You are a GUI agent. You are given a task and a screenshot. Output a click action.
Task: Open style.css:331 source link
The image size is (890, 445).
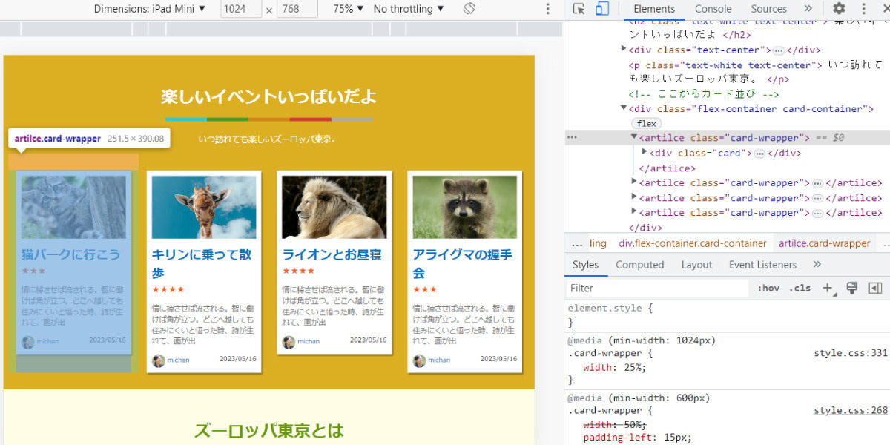pos(851,353)
